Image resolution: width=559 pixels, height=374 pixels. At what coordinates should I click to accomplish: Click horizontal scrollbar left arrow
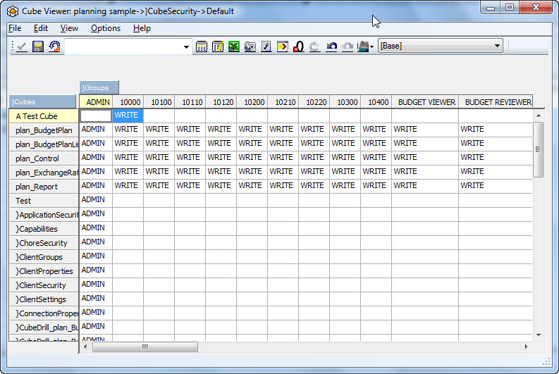coord(85,347)
